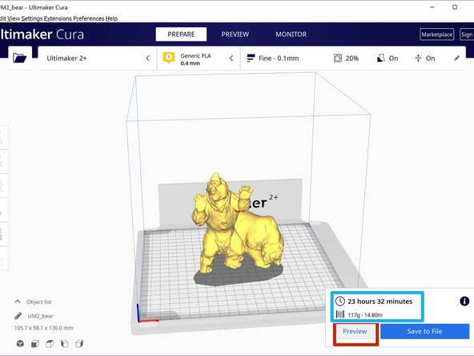Switch to the MONITOR stage tab
The width and height of the screenshot is (474, 356).
tap(291, 34)
